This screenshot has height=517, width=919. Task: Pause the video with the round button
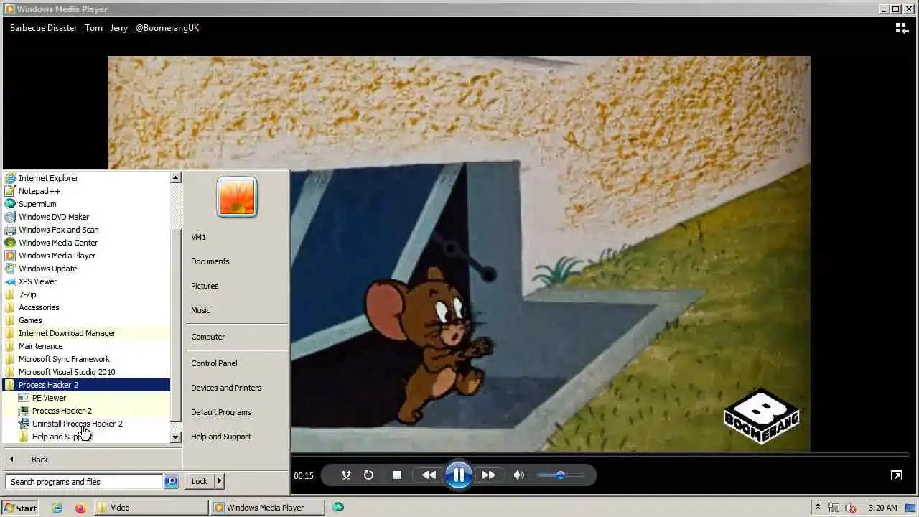(458, 475)
